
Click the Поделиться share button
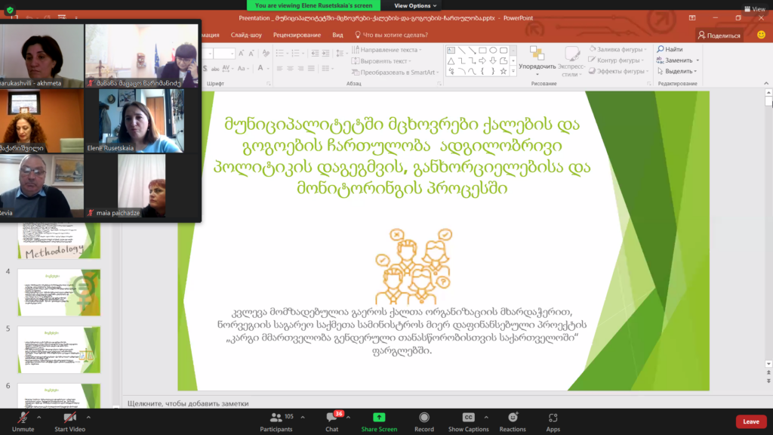click(720, 35)
